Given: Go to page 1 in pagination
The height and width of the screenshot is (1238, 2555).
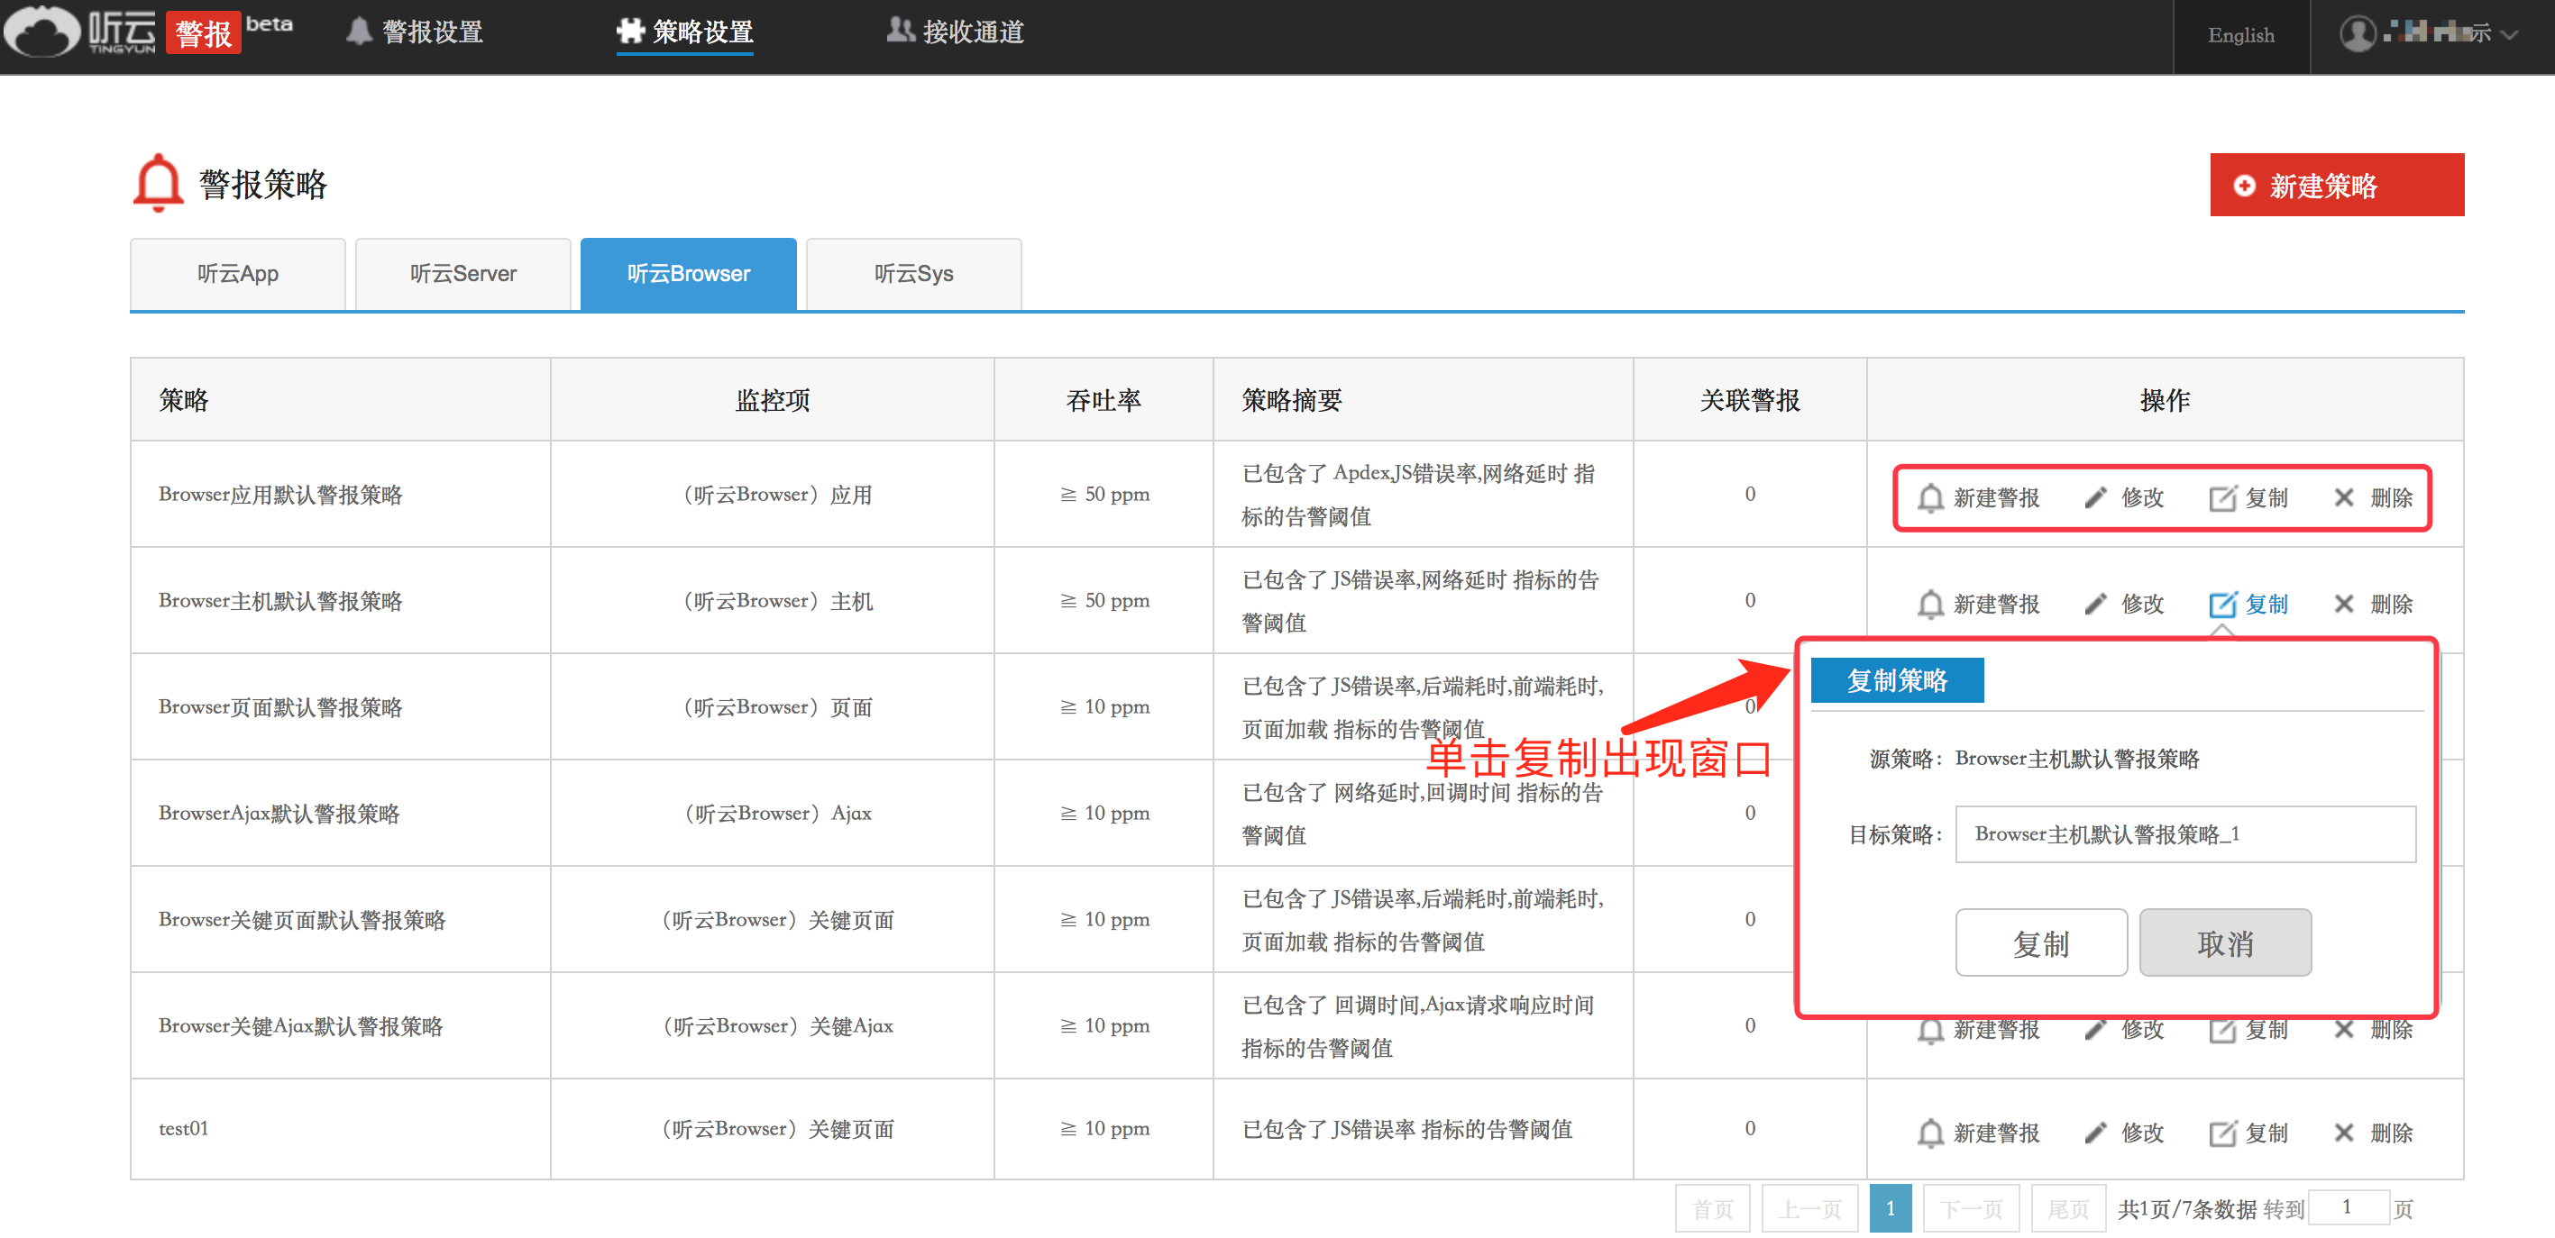Looking at the screenshot, I should point(1891,1208).
